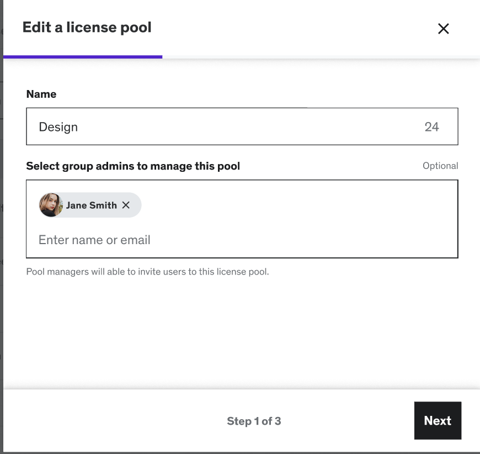Click the purple filled progress bar segment
The width and height of the screenshot is (480, 454).
[83, 56]
